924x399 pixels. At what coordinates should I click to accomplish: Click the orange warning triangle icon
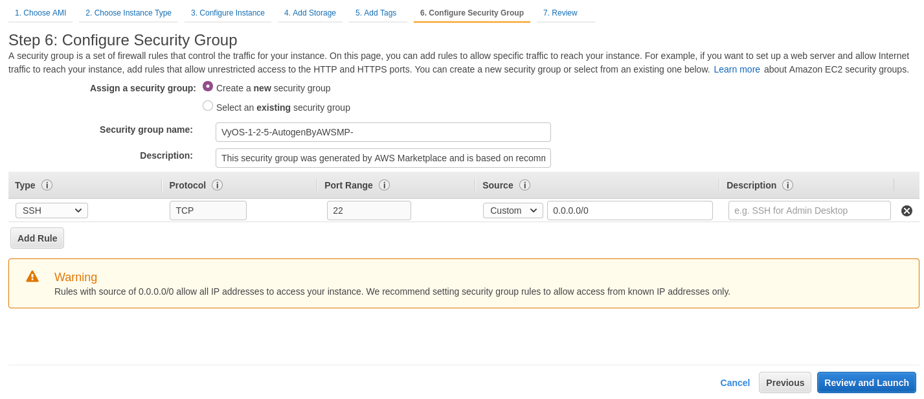pyautogui.click(x=32, y=275)
